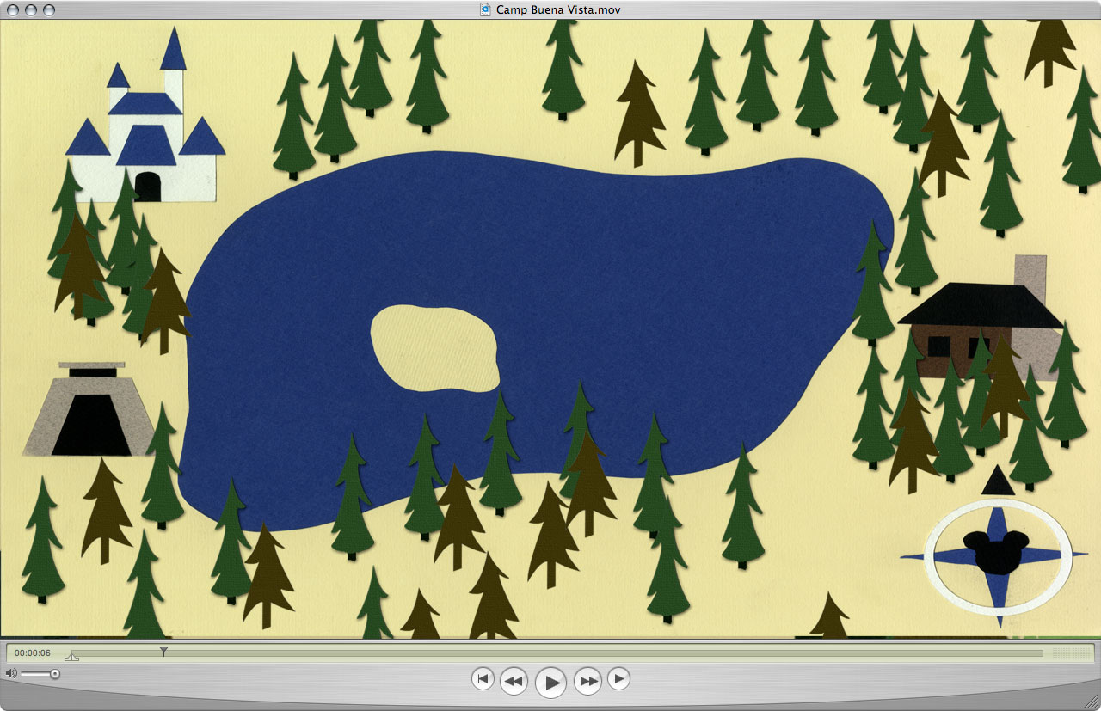Viewport: 1101px width, 711px height.
Task: Click the equalizer display right of the timeline
Action: pos(1071,653)
